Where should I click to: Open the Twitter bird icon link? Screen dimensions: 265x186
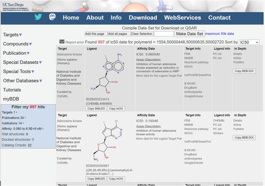(x=38, y=17)
